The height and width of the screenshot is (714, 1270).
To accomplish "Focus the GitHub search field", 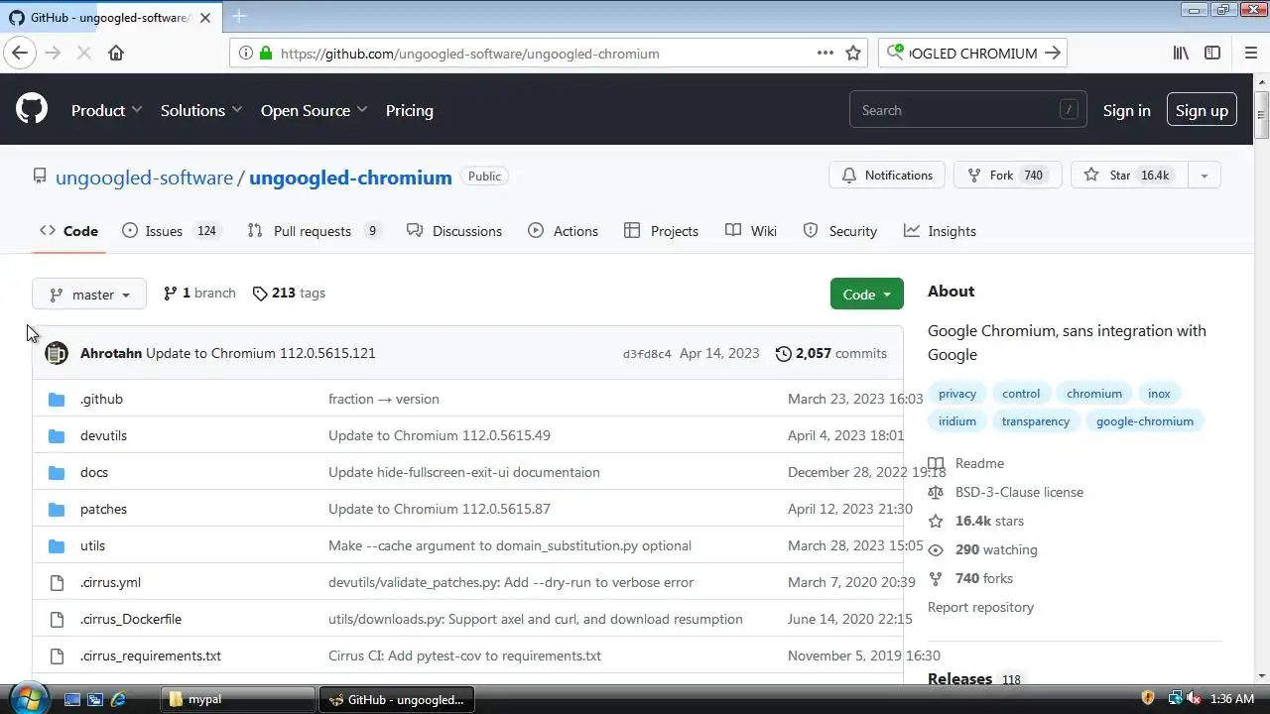I will pyautogui.click(x=967, y=110).
